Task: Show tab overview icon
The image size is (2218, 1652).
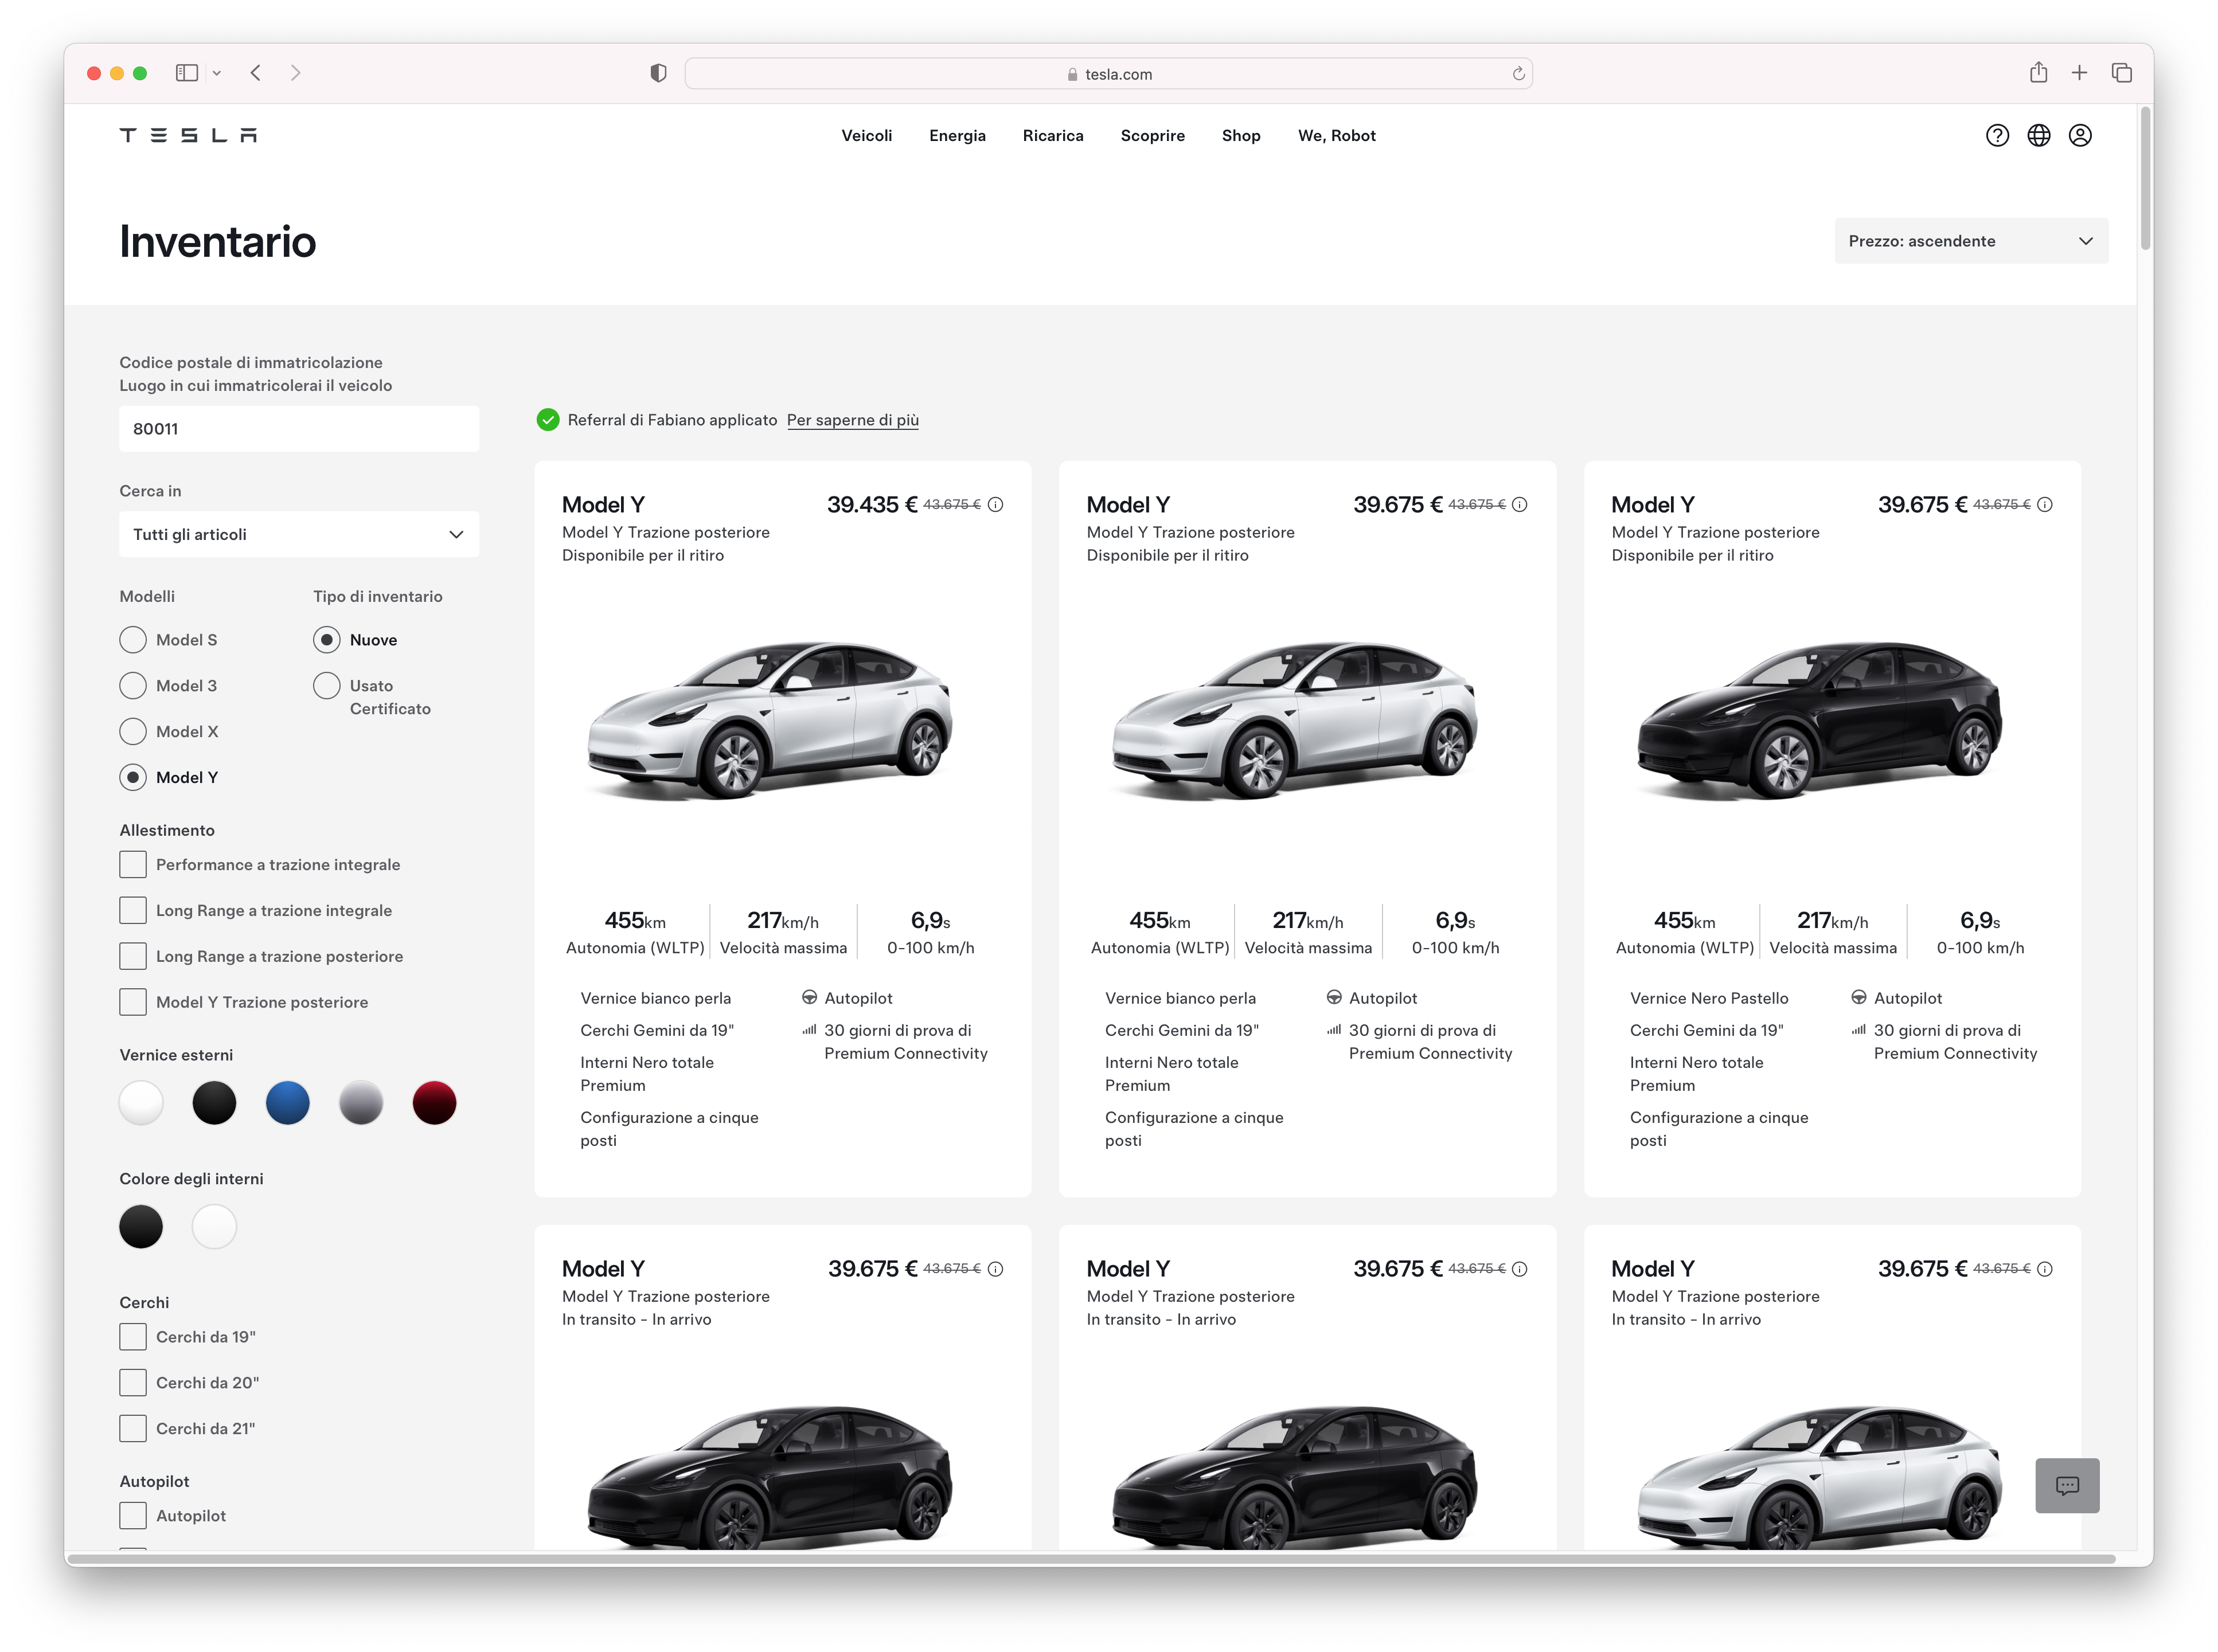Action: tap(2121, 73)
